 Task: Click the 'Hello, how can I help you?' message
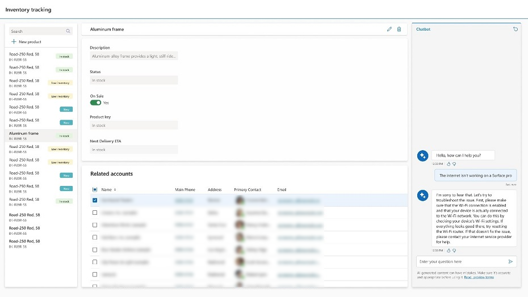pos(463,155)
